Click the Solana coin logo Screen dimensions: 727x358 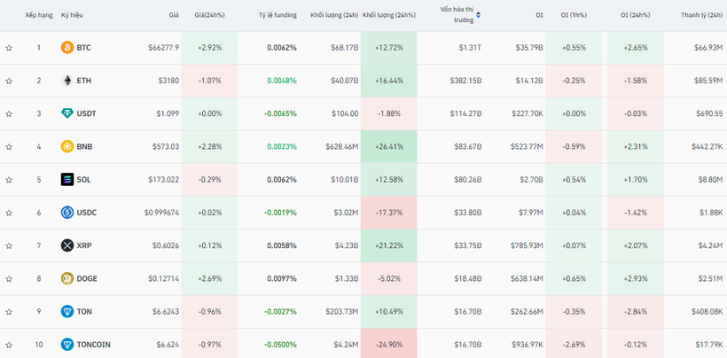67,180
